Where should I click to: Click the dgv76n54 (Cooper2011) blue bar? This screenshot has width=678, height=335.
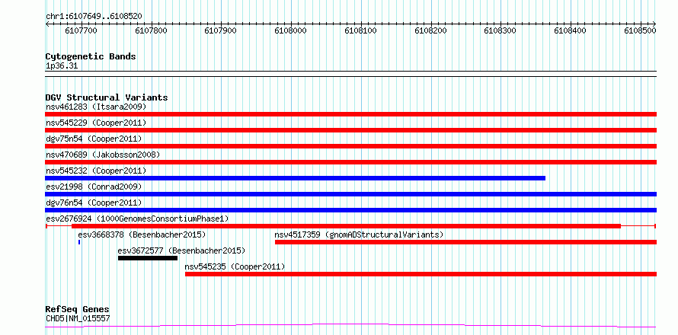coord(350,210)
